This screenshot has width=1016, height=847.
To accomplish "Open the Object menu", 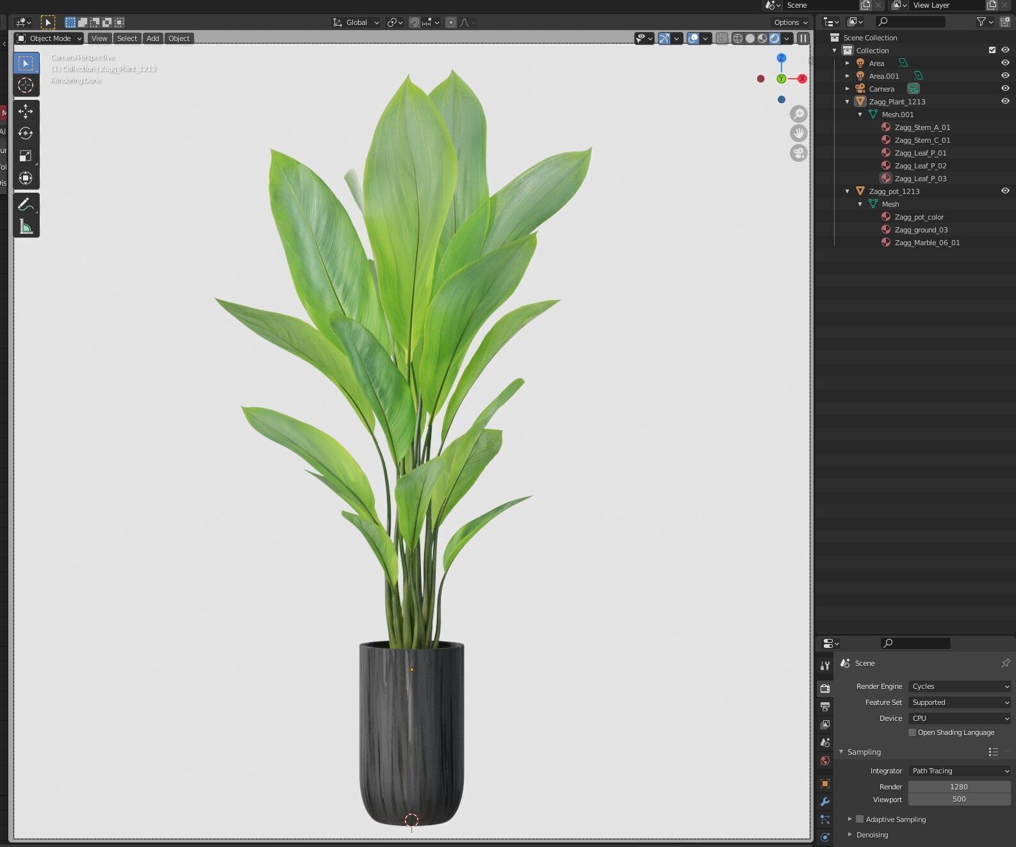I will click(x=179, y=38).
